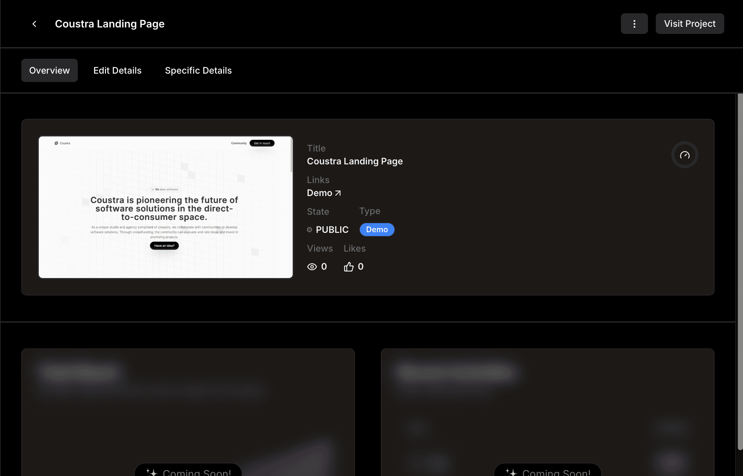Viewport: 743px width, 476px height.
Task: Click 'Have an idea?' button inside preview
Action: click(164, 246)
